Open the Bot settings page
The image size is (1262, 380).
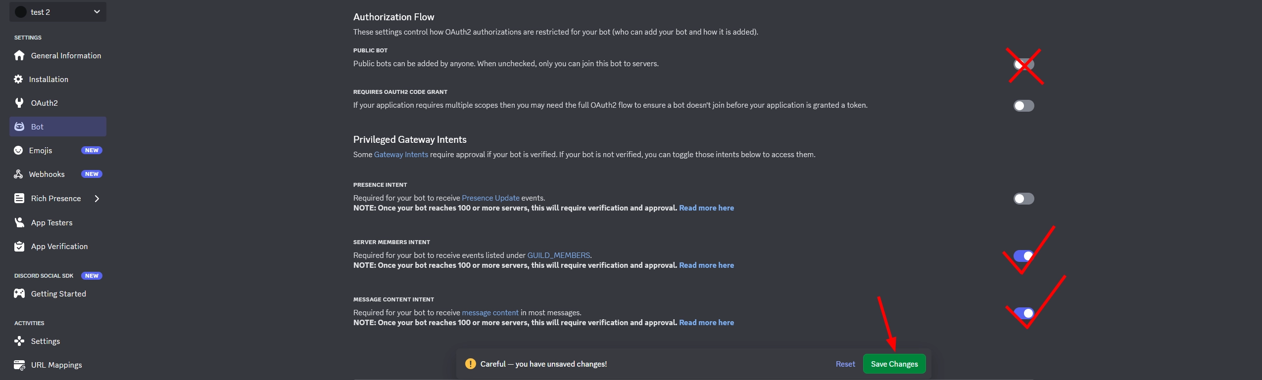pos(37,127)
